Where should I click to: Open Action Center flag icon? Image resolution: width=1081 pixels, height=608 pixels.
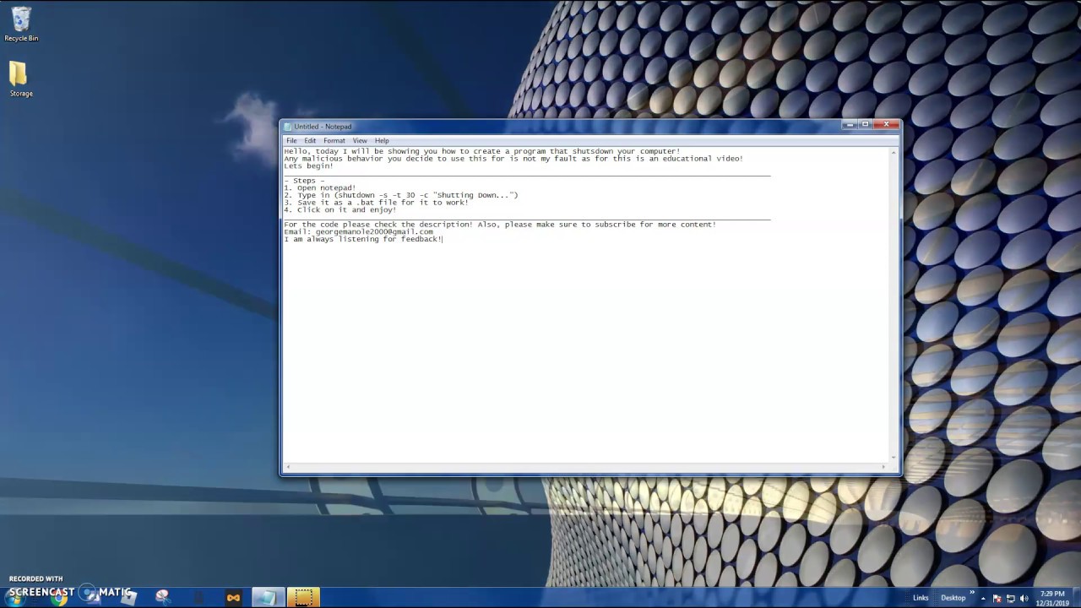(x=997, y=598)
